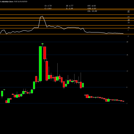Click the '11' label on candlestick axis
The image size is (134, 134).
tap(127, 71)
